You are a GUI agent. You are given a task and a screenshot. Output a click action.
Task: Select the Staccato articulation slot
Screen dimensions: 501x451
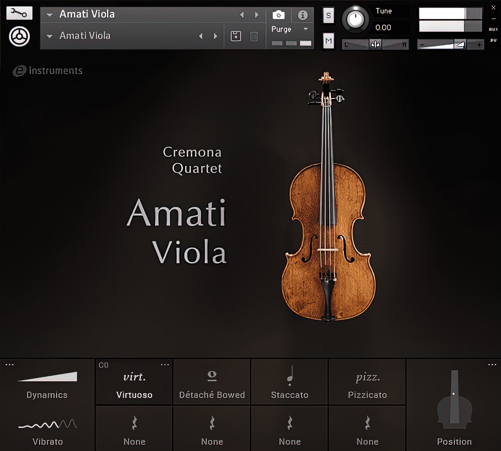click(x=289, y=382)
